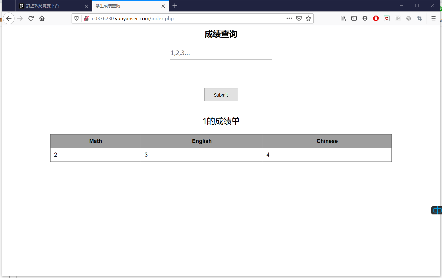Click the 1的成绩单 title
This screenshot has width=442, height=278.
click(x=221, y=121)
